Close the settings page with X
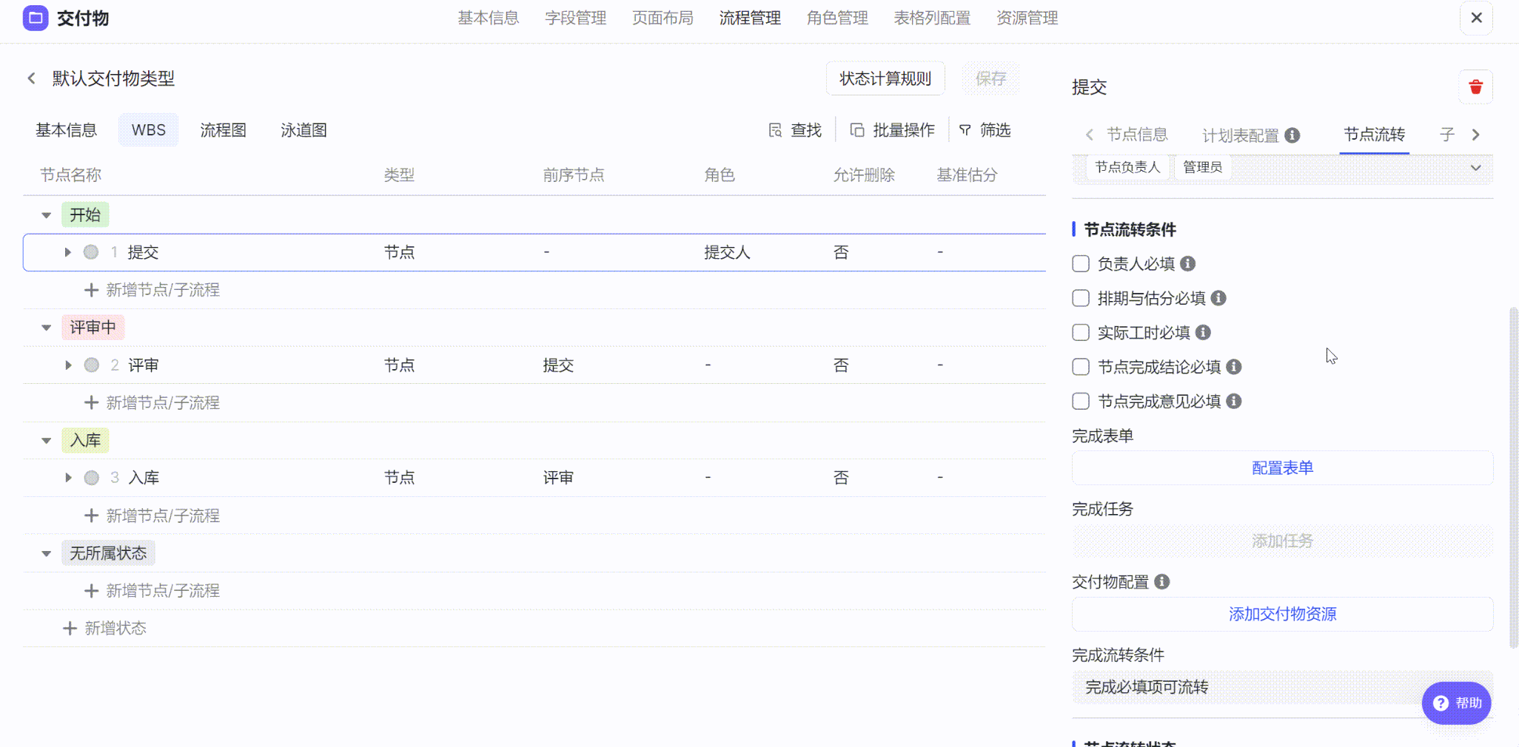 (x=1476, y=18)
